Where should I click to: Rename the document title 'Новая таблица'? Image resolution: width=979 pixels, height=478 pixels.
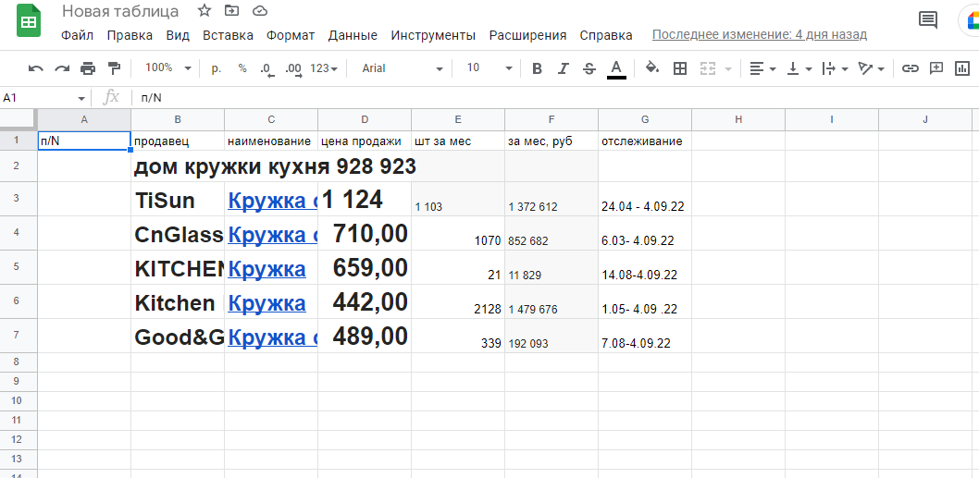coord(120,11)
